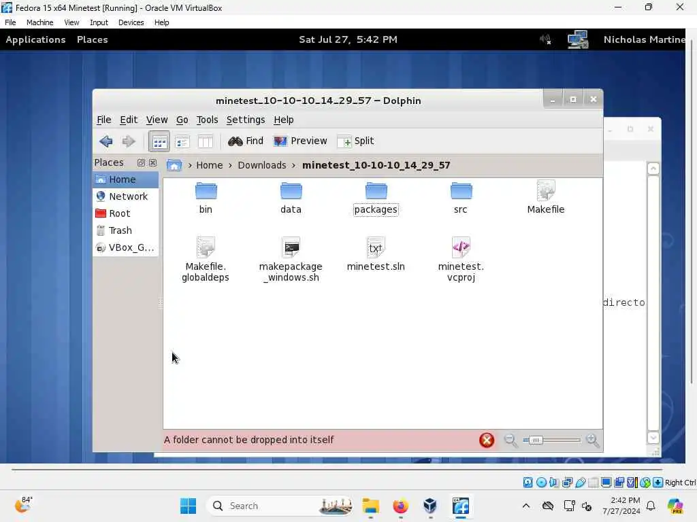Close the Places panel
Screen dimensions: 697x522
152,163
